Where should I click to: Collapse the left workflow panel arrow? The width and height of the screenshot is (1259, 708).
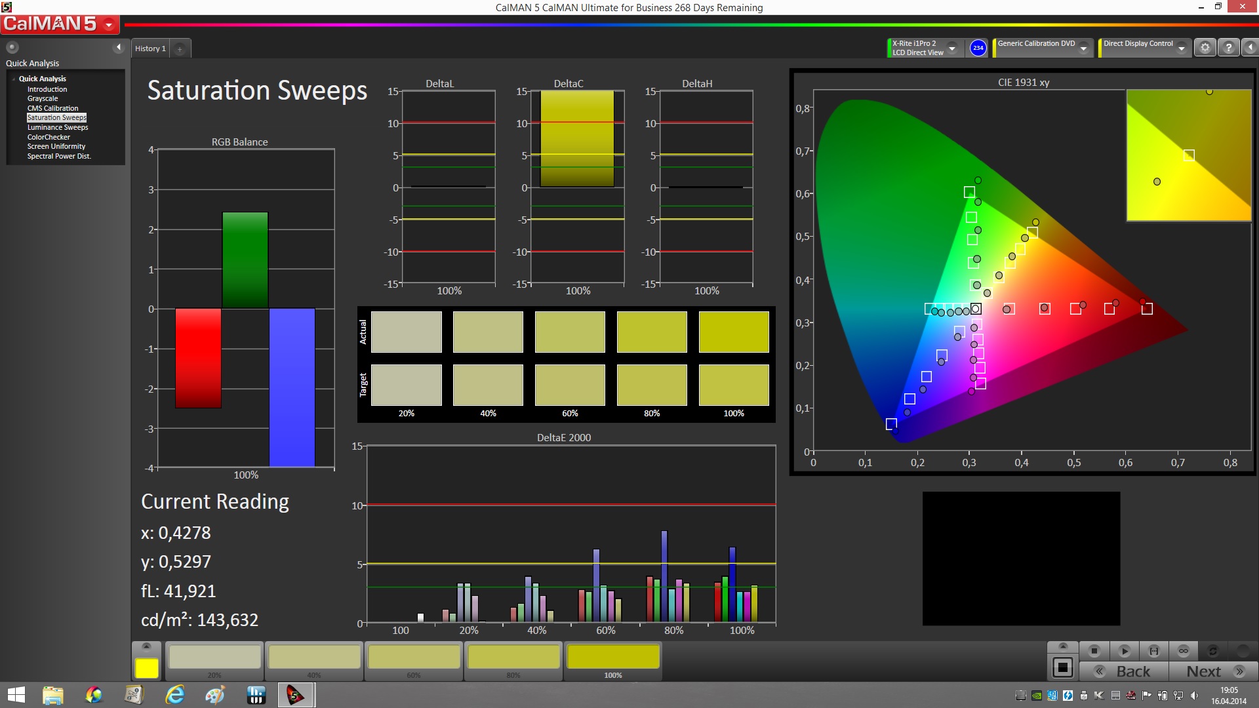[x=119, y=47]
